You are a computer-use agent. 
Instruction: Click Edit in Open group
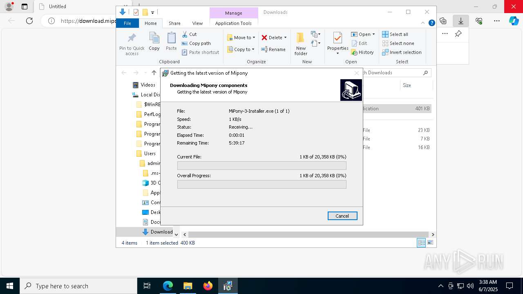pyautogui.click(x=359, y=43)
